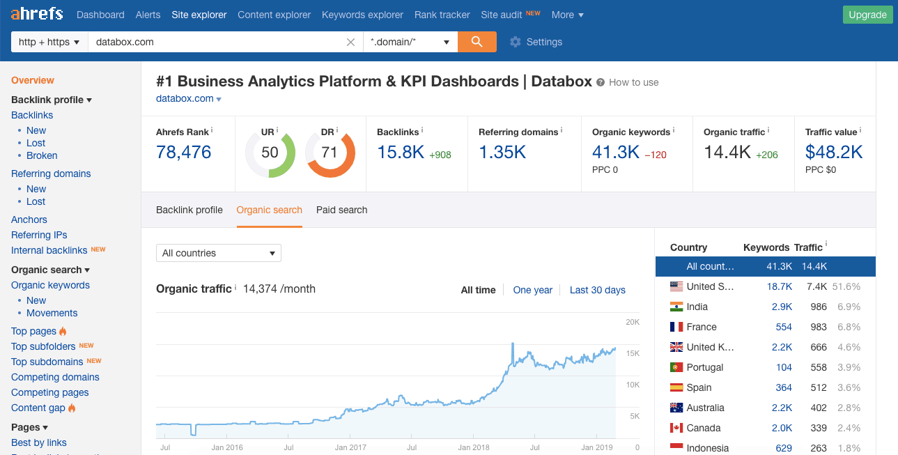Click the UR score donut chart
This screenshot has width=898, height=455.
point(270,153)
